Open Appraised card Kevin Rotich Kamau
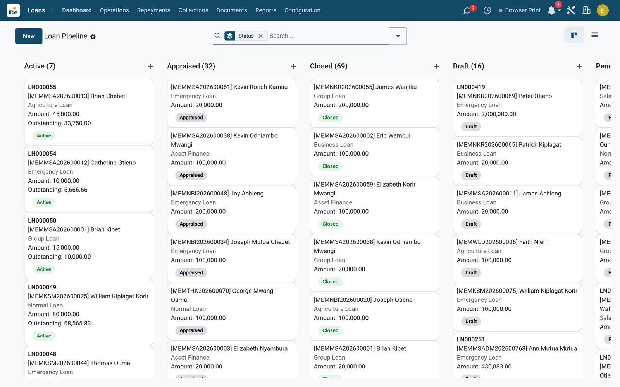 click(231, 103)
